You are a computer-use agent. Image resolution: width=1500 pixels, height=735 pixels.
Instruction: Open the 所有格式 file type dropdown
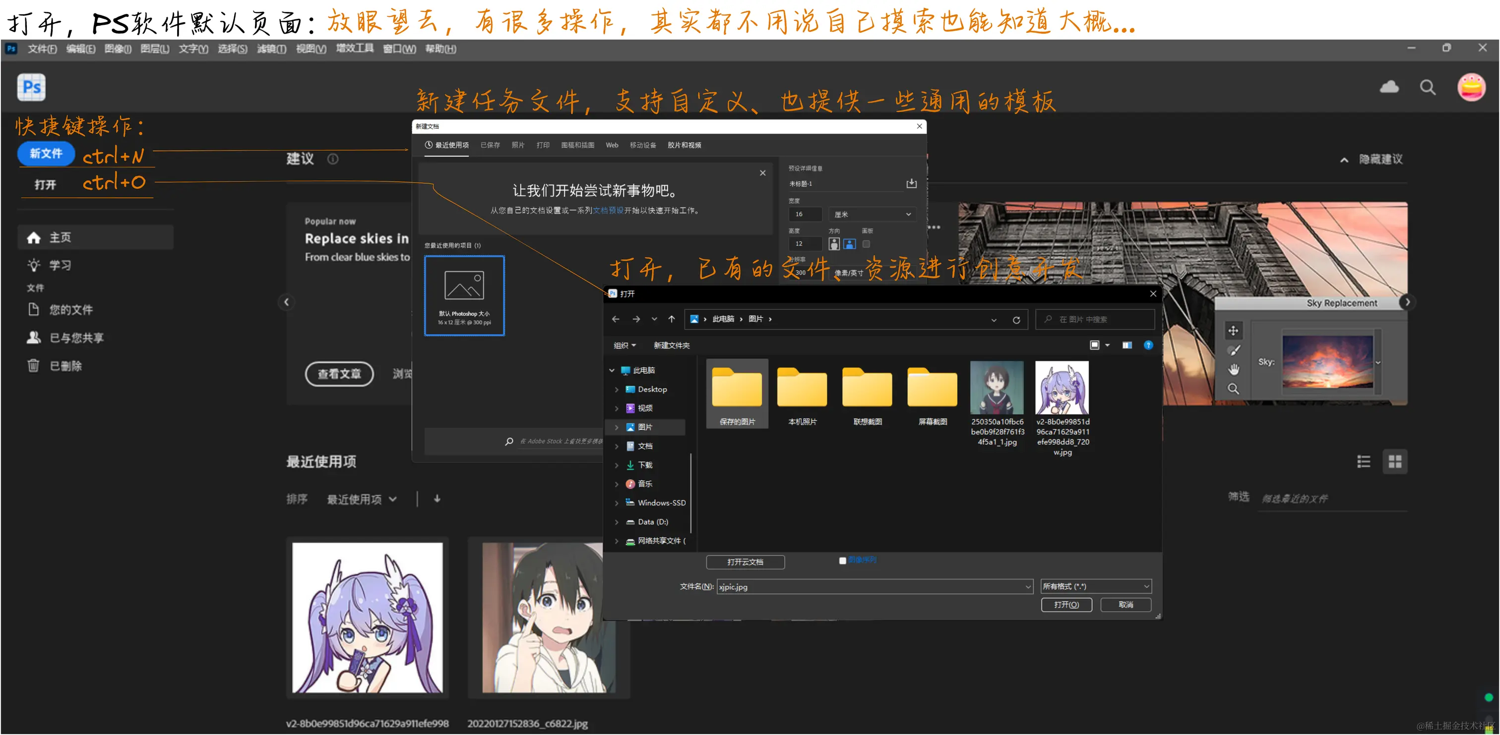click(x=1095, y=586)
